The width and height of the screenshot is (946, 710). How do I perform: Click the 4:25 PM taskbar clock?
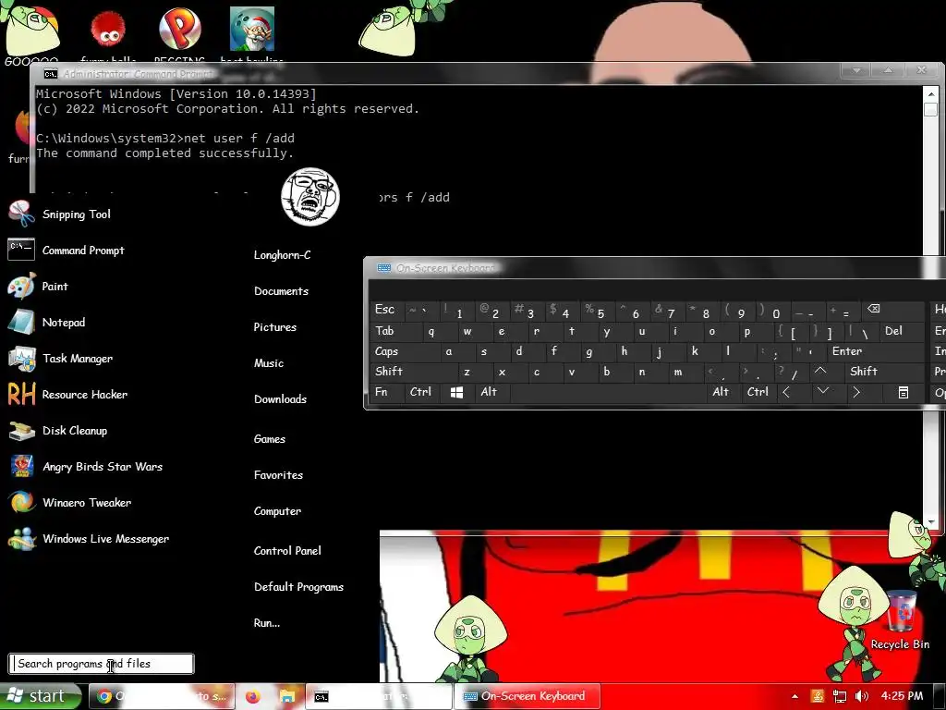tap(902, 696)
